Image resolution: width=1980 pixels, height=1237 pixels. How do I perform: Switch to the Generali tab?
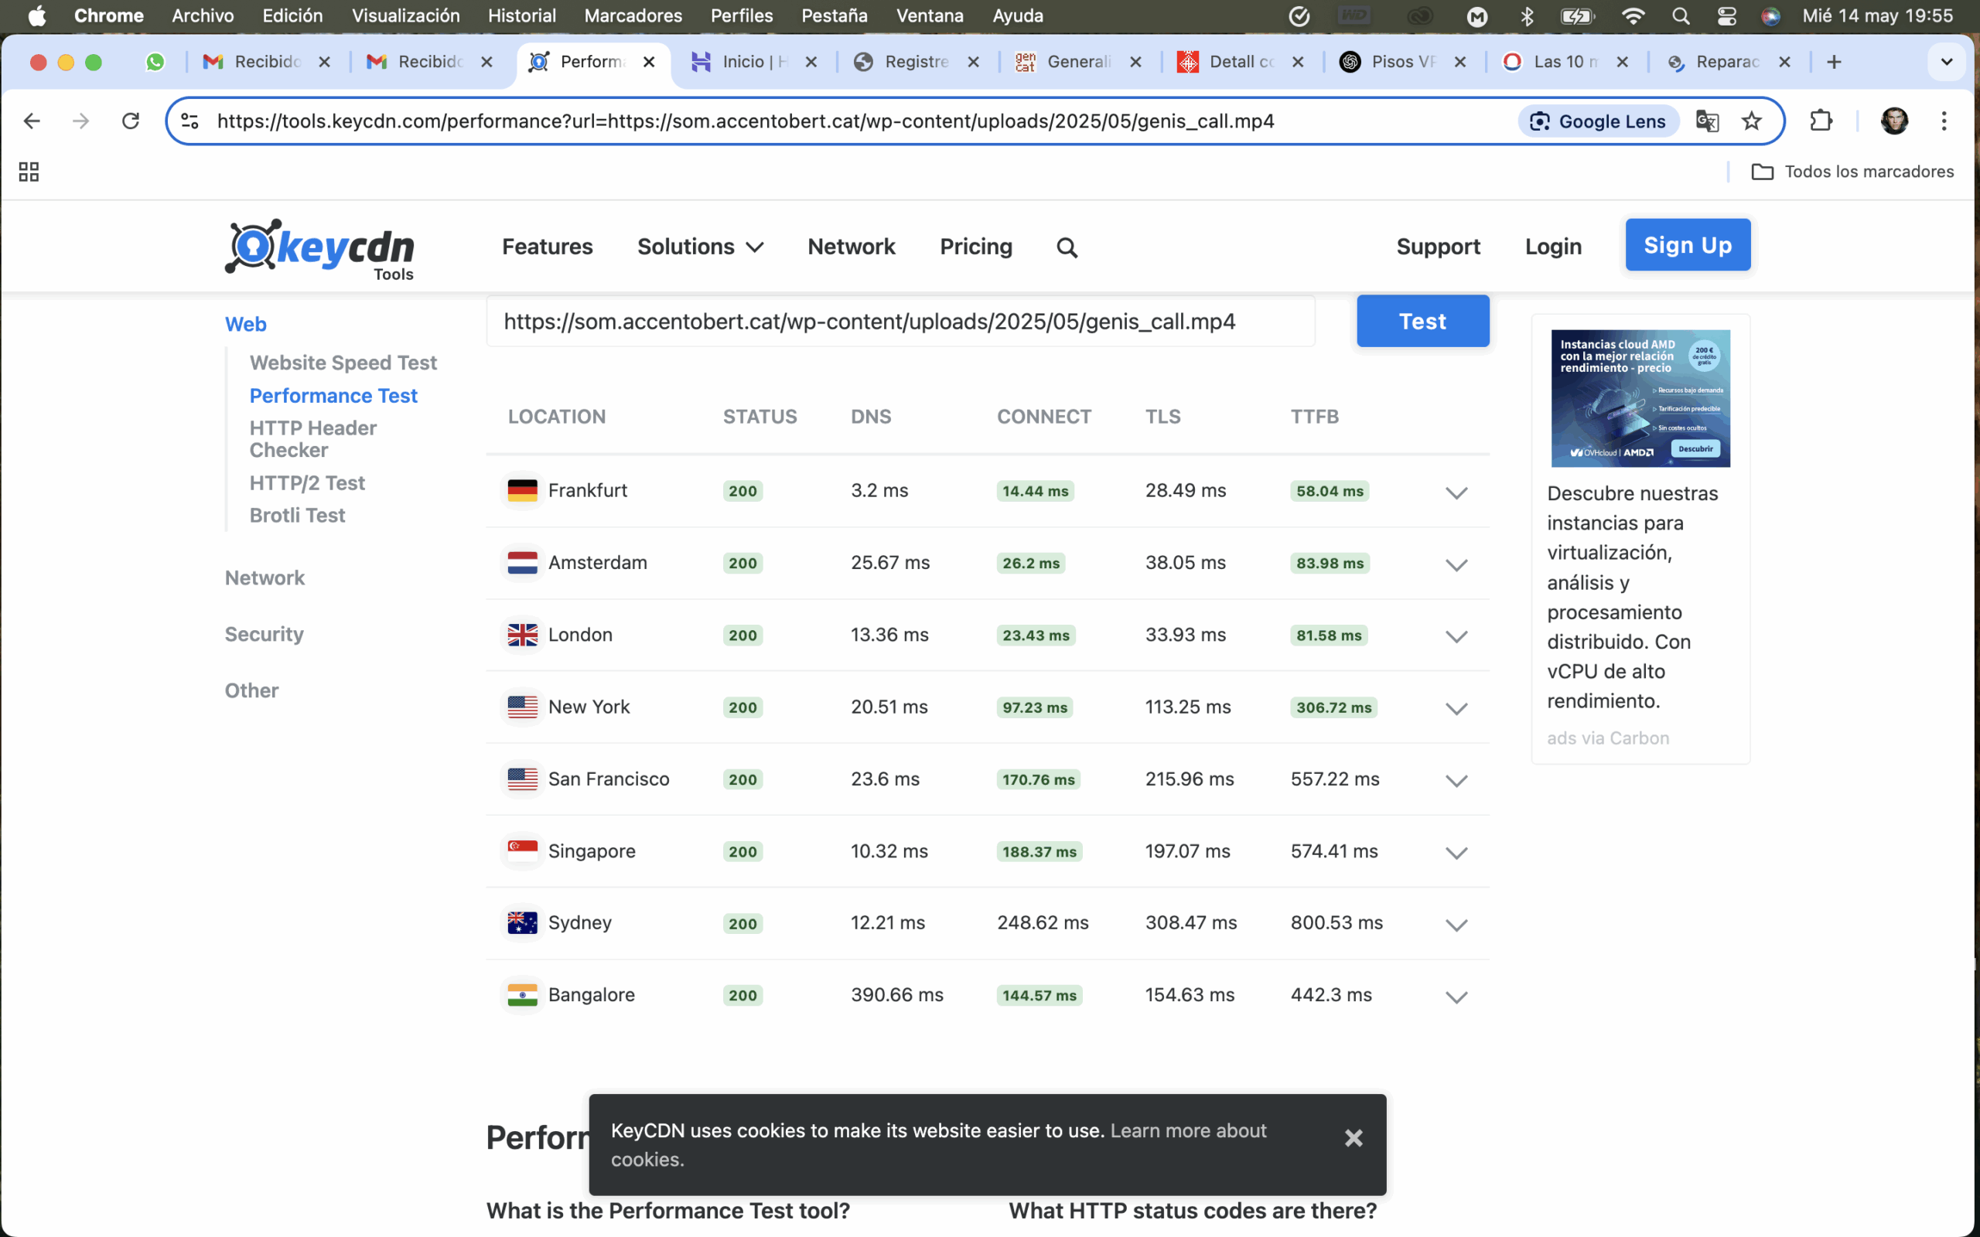pyautogui.click(x=1078, y=62)
